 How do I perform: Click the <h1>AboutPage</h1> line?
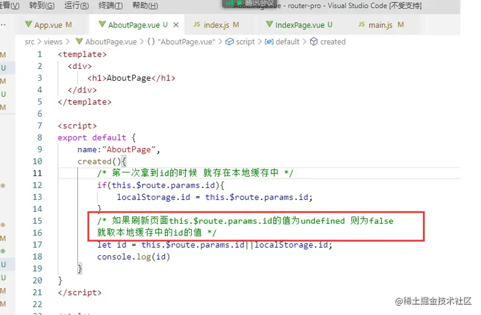click(131, 78)
